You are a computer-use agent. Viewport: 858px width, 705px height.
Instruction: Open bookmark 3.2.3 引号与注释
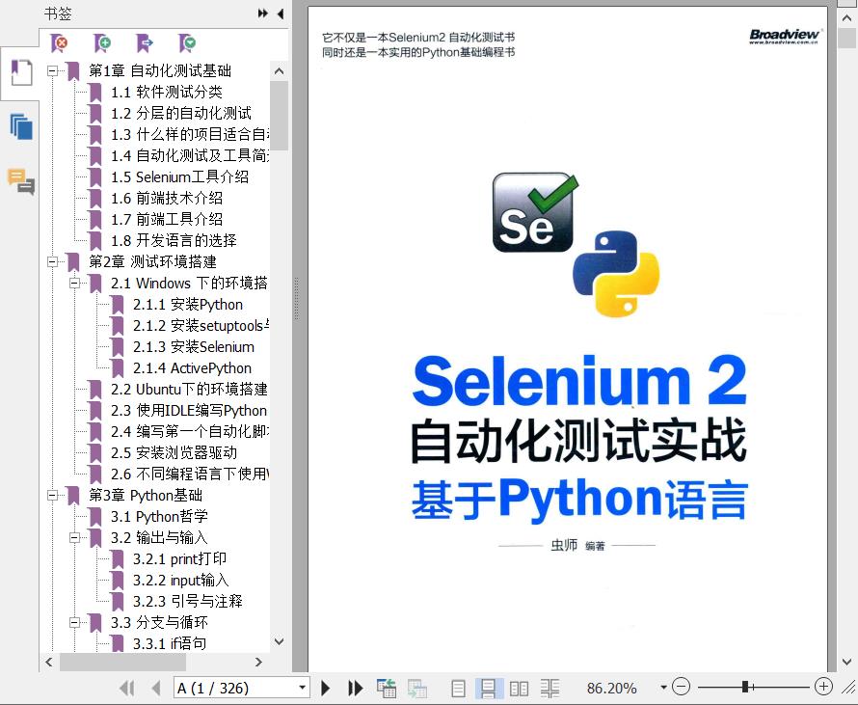point(188,601)
